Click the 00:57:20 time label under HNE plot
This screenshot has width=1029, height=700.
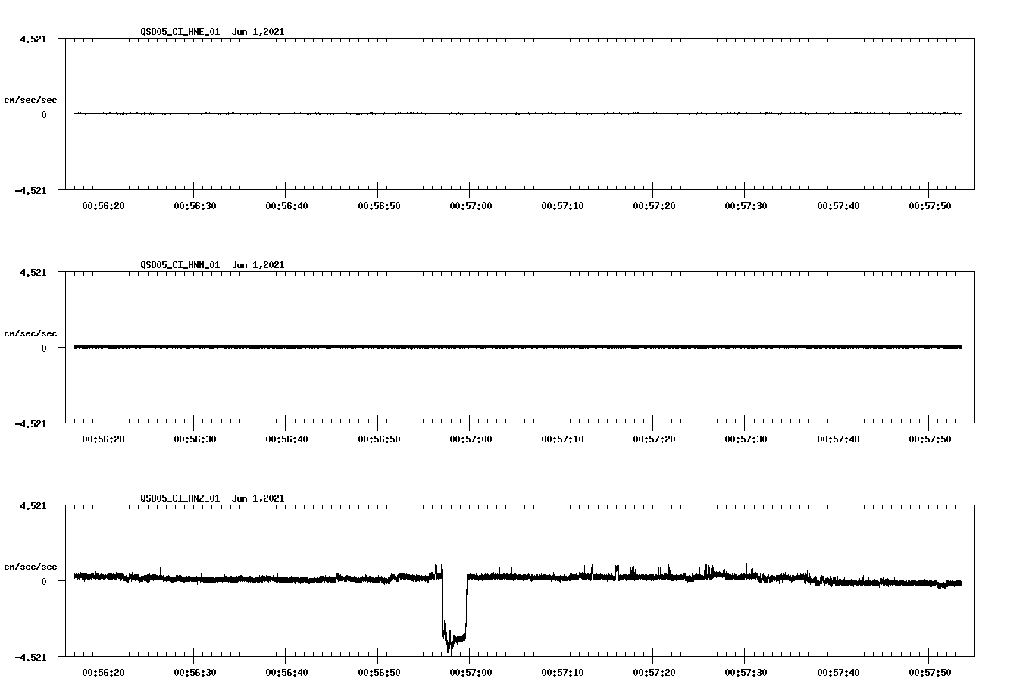click(654, 205)
